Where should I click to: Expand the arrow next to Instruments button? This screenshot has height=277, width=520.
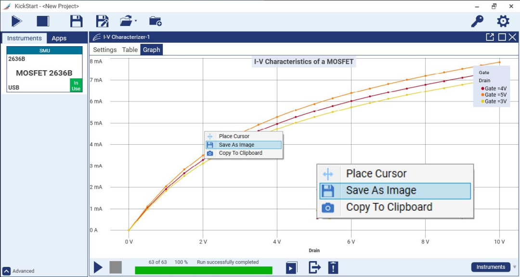(515, 267)
